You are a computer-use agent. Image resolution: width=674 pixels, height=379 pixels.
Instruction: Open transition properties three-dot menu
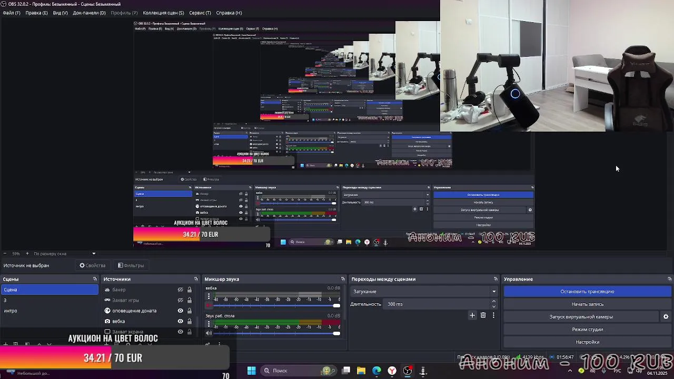tap(493, 315)
